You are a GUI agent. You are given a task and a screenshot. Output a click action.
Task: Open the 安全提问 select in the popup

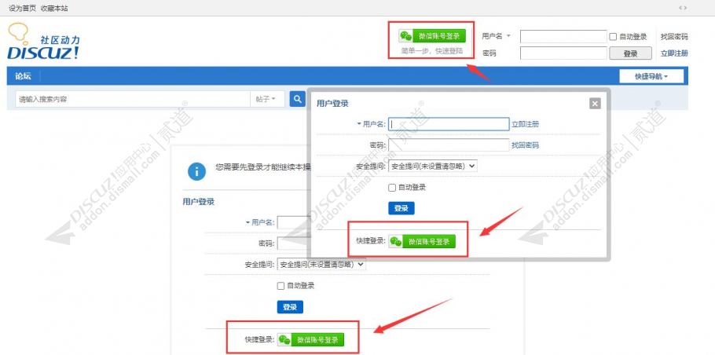tap(433, 167)
